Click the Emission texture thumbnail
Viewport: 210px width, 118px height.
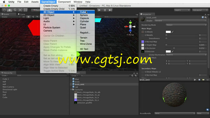click(143, 51)
